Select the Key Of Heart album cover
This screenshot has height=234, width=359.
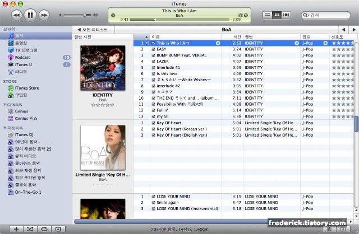103,147
